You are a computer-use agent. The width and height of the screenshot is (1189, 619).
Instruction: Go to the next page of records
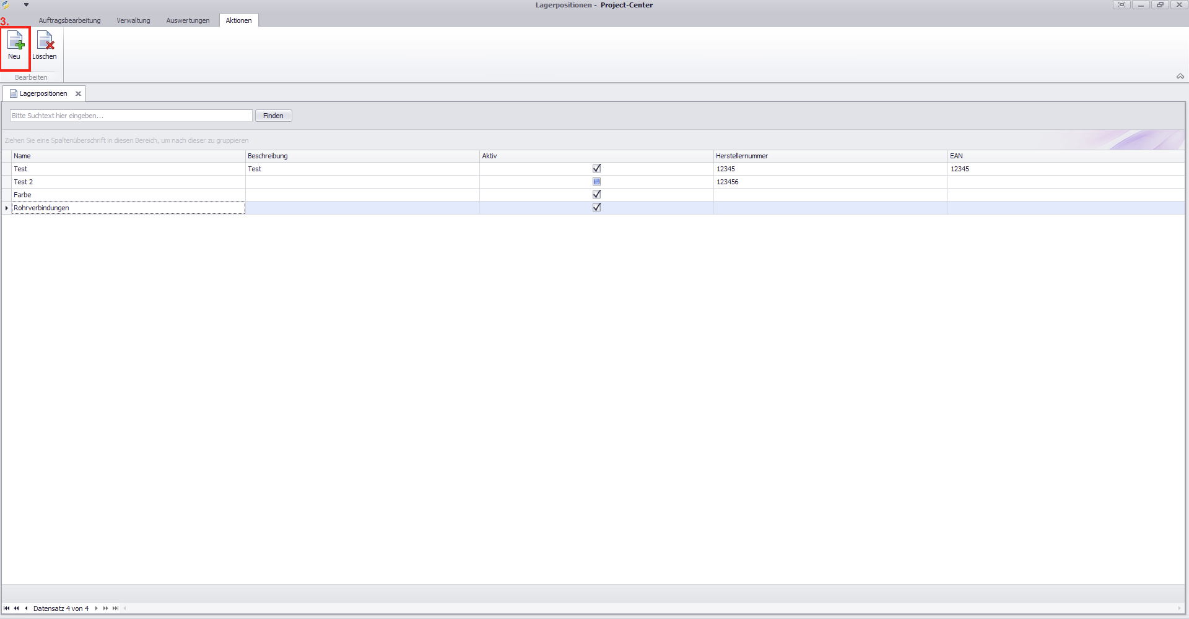[106, 608]
